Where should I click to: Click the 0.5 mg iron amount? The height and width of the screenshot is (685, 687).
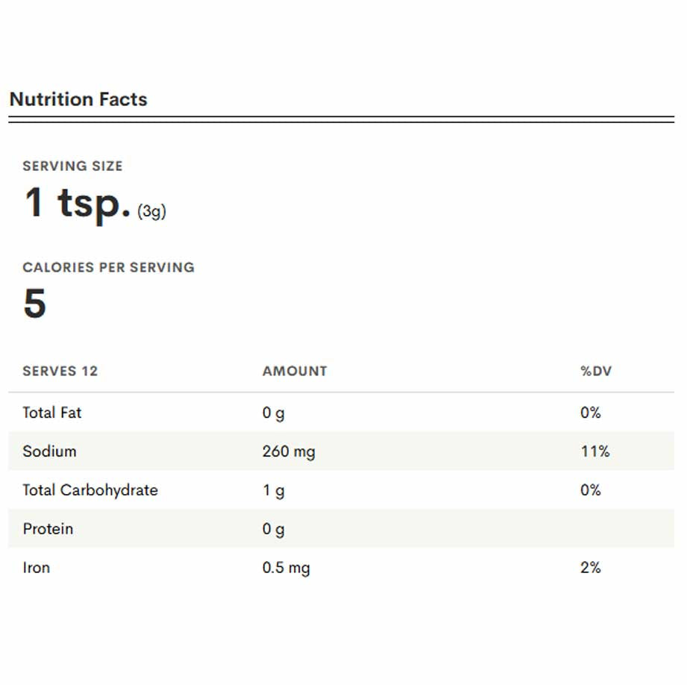tap(286, 568)
